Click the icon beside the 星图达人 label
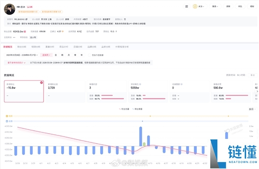This screenshot has height=169, width=259. (x=125, y=19)
